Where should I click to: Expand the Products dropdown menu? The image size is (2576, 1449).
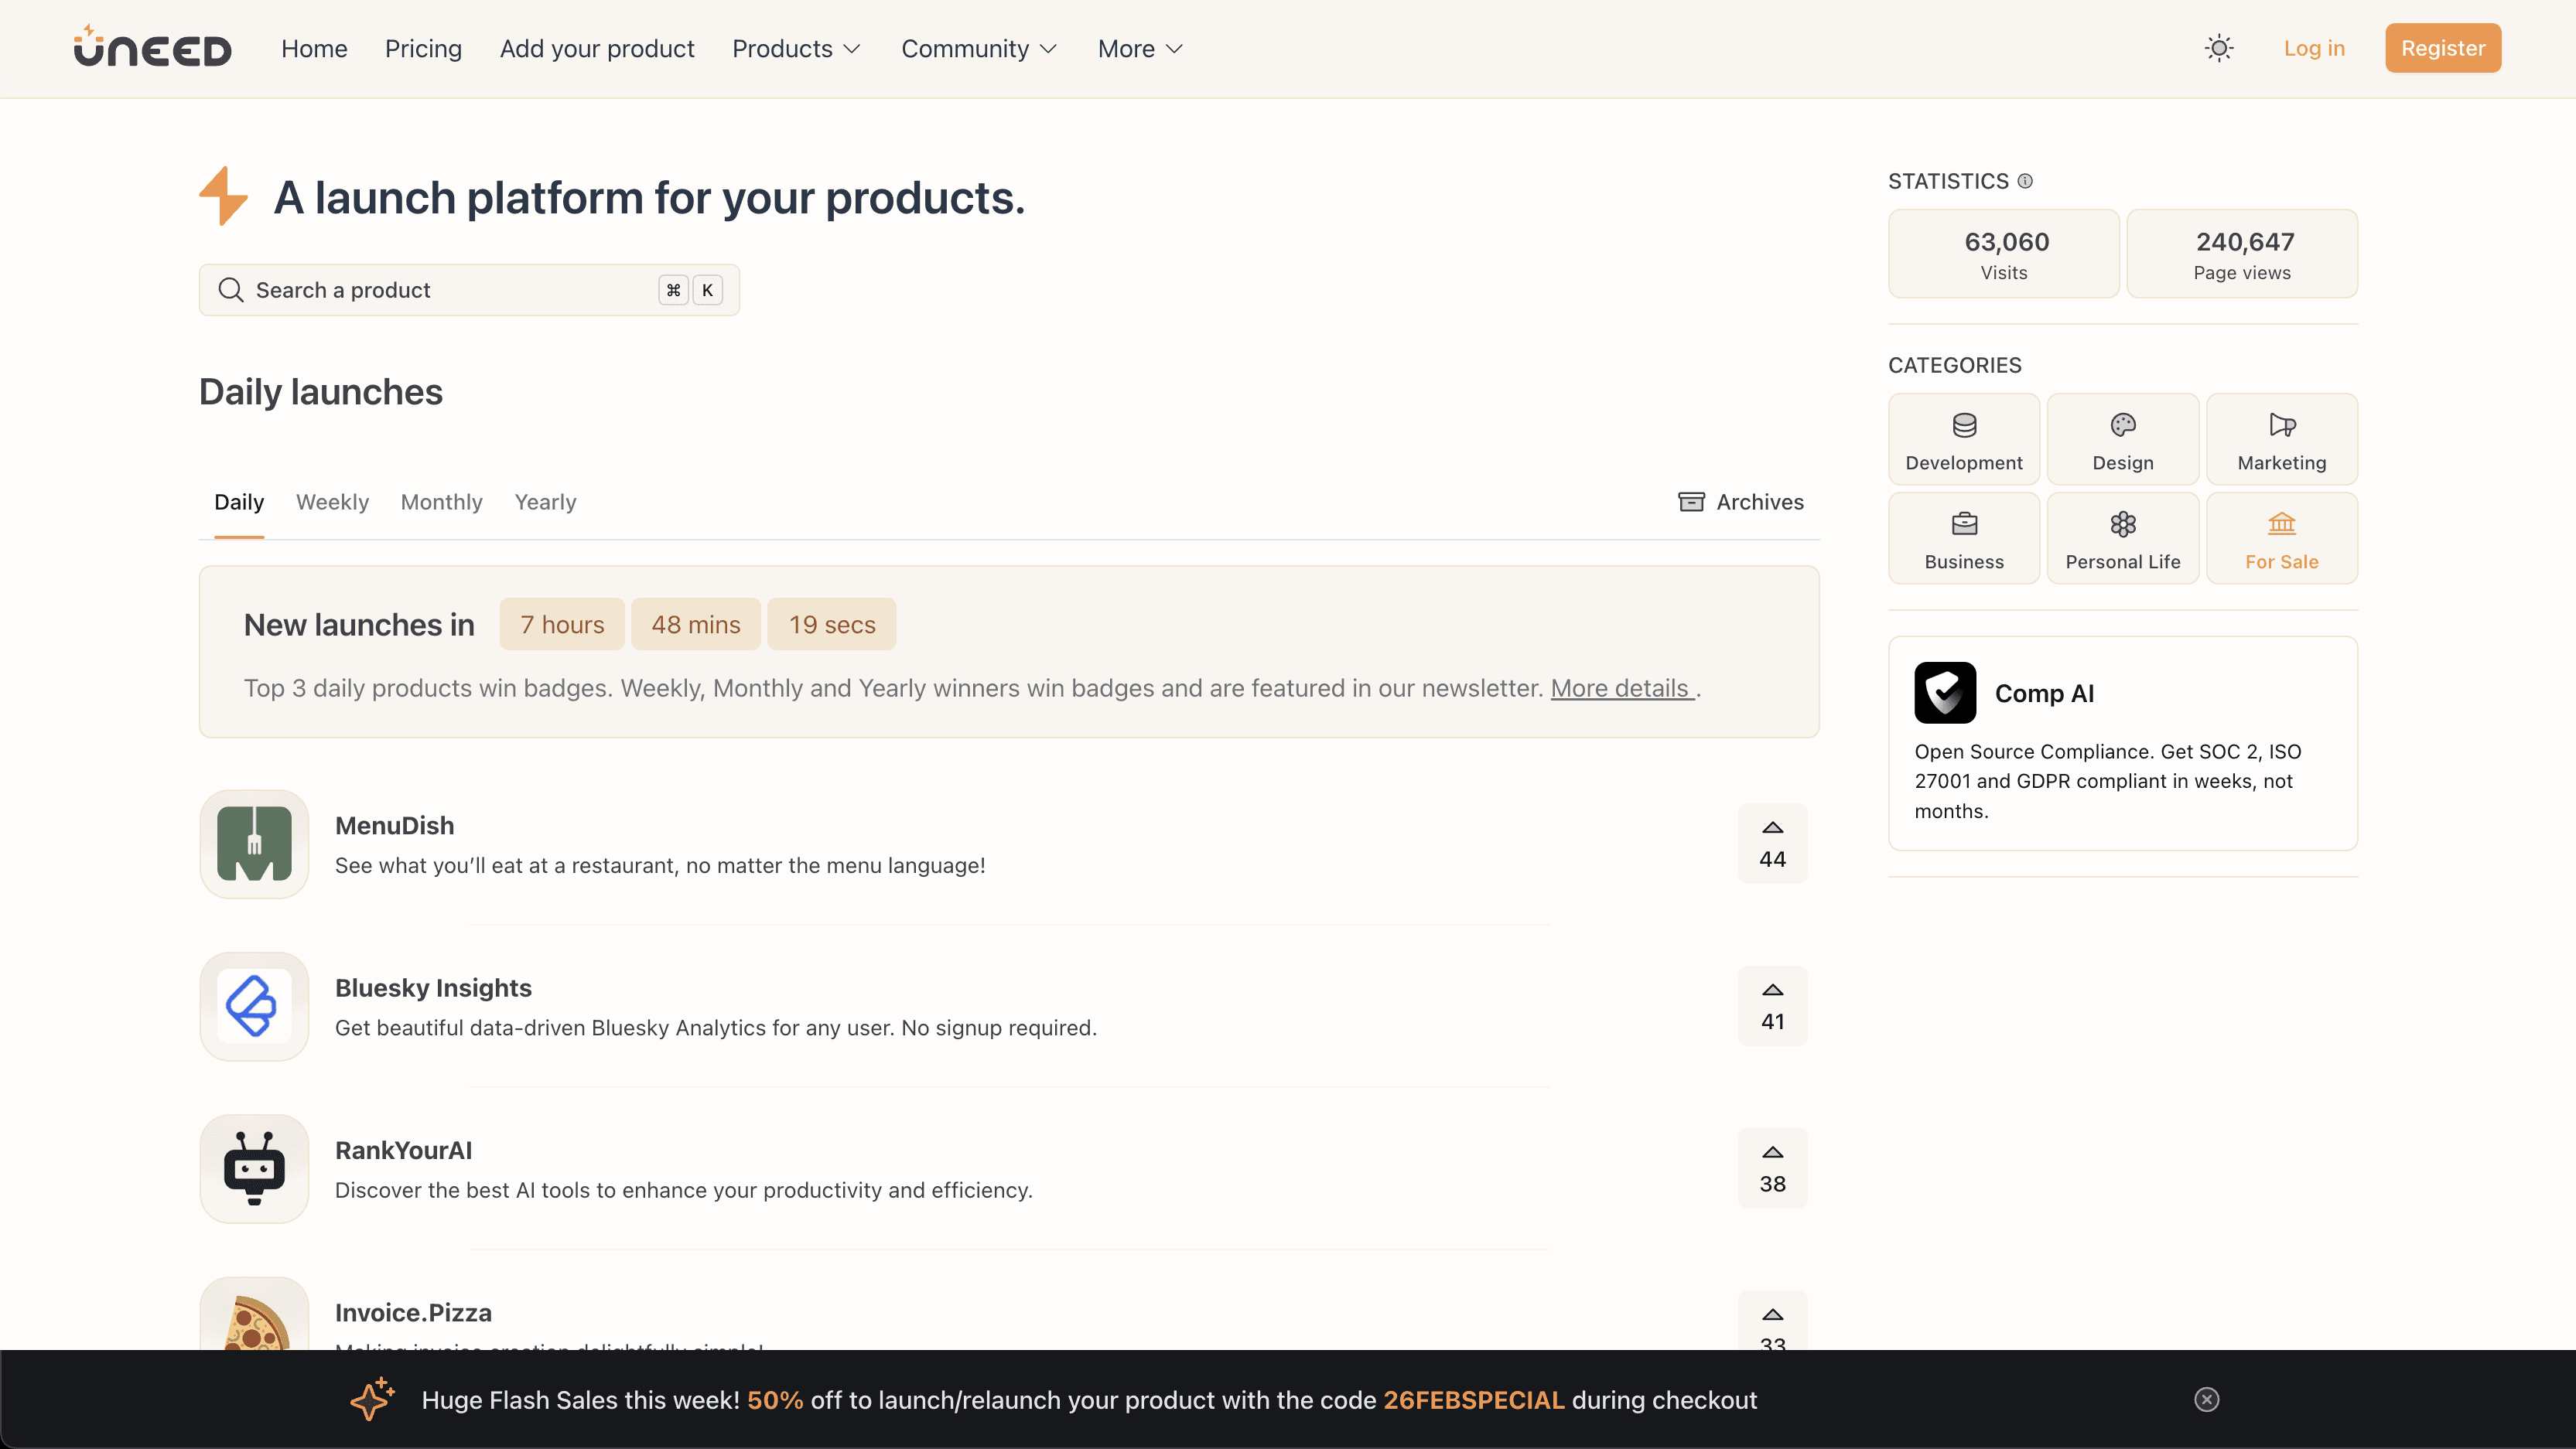click(796, 49)
